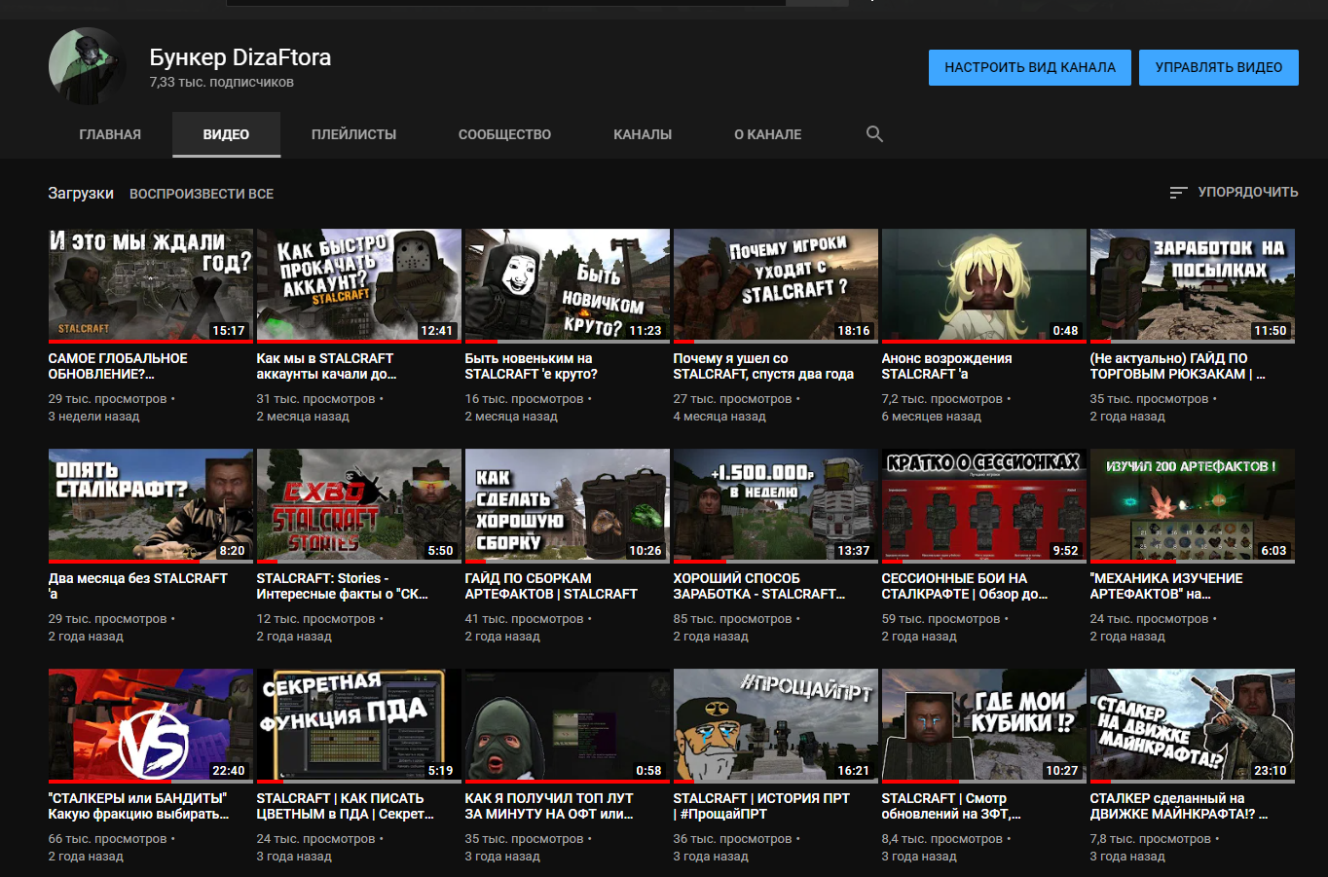Open thumbnail 'Опять сталкрафт?'
Image resolution: width=1328 pixels, height=877 pixels.
pos(151,506)
